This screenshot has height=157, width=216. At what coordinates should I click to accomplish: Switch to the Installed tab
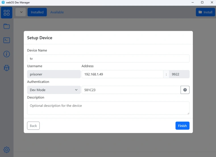(x=37, y=12)
